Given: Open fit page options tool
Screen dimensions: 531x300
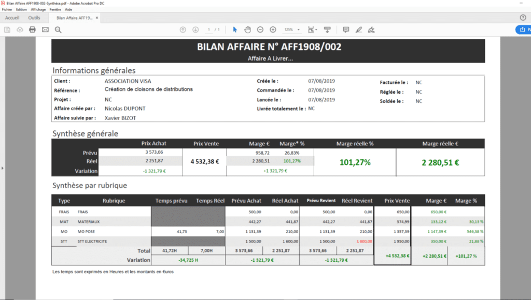Looking at the screenshot, I should point(312,29).
